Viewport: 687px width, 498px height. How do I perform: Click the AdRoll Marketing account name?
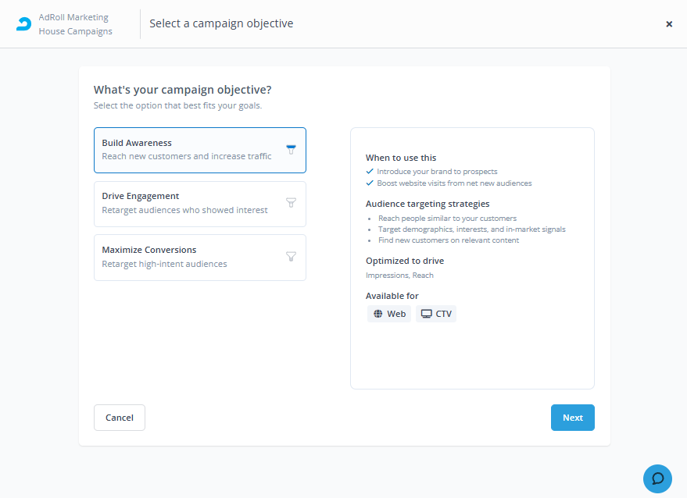coord(73,17)
